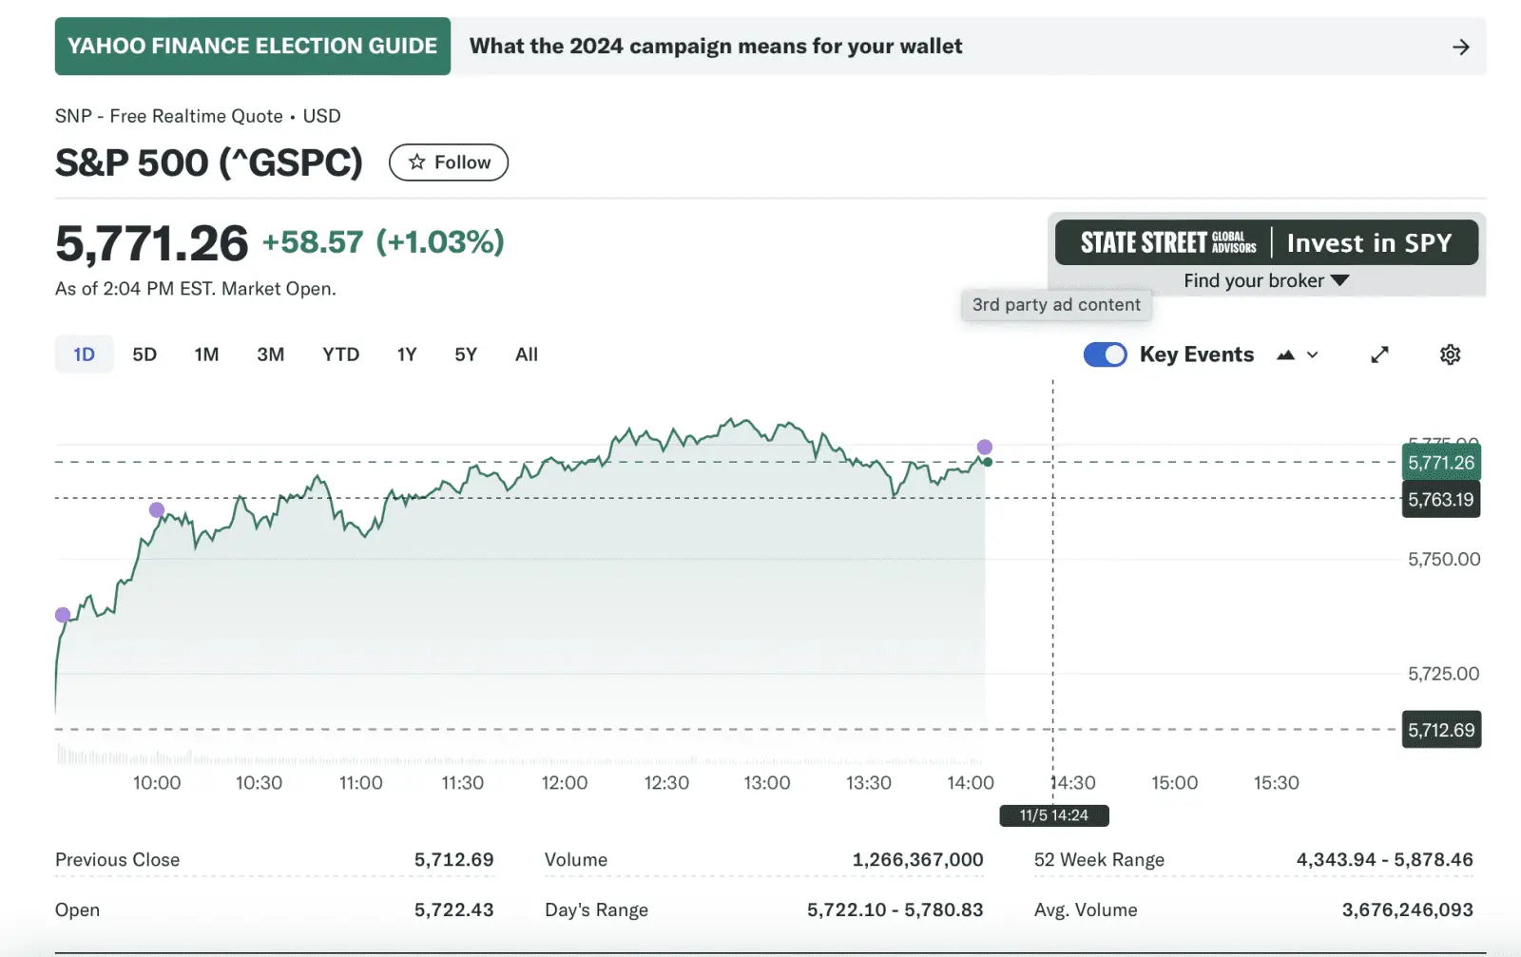Show the 5Y chart range
Screen dimensions: 1521x957
[466, 354]
